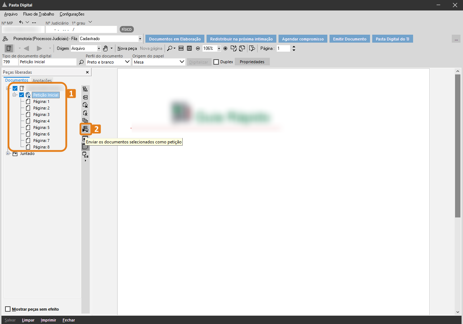The height and width of the screenshot is (324, 463).
Task: Click the remove document icon in vertical toolbar
Action: point(85,113)
